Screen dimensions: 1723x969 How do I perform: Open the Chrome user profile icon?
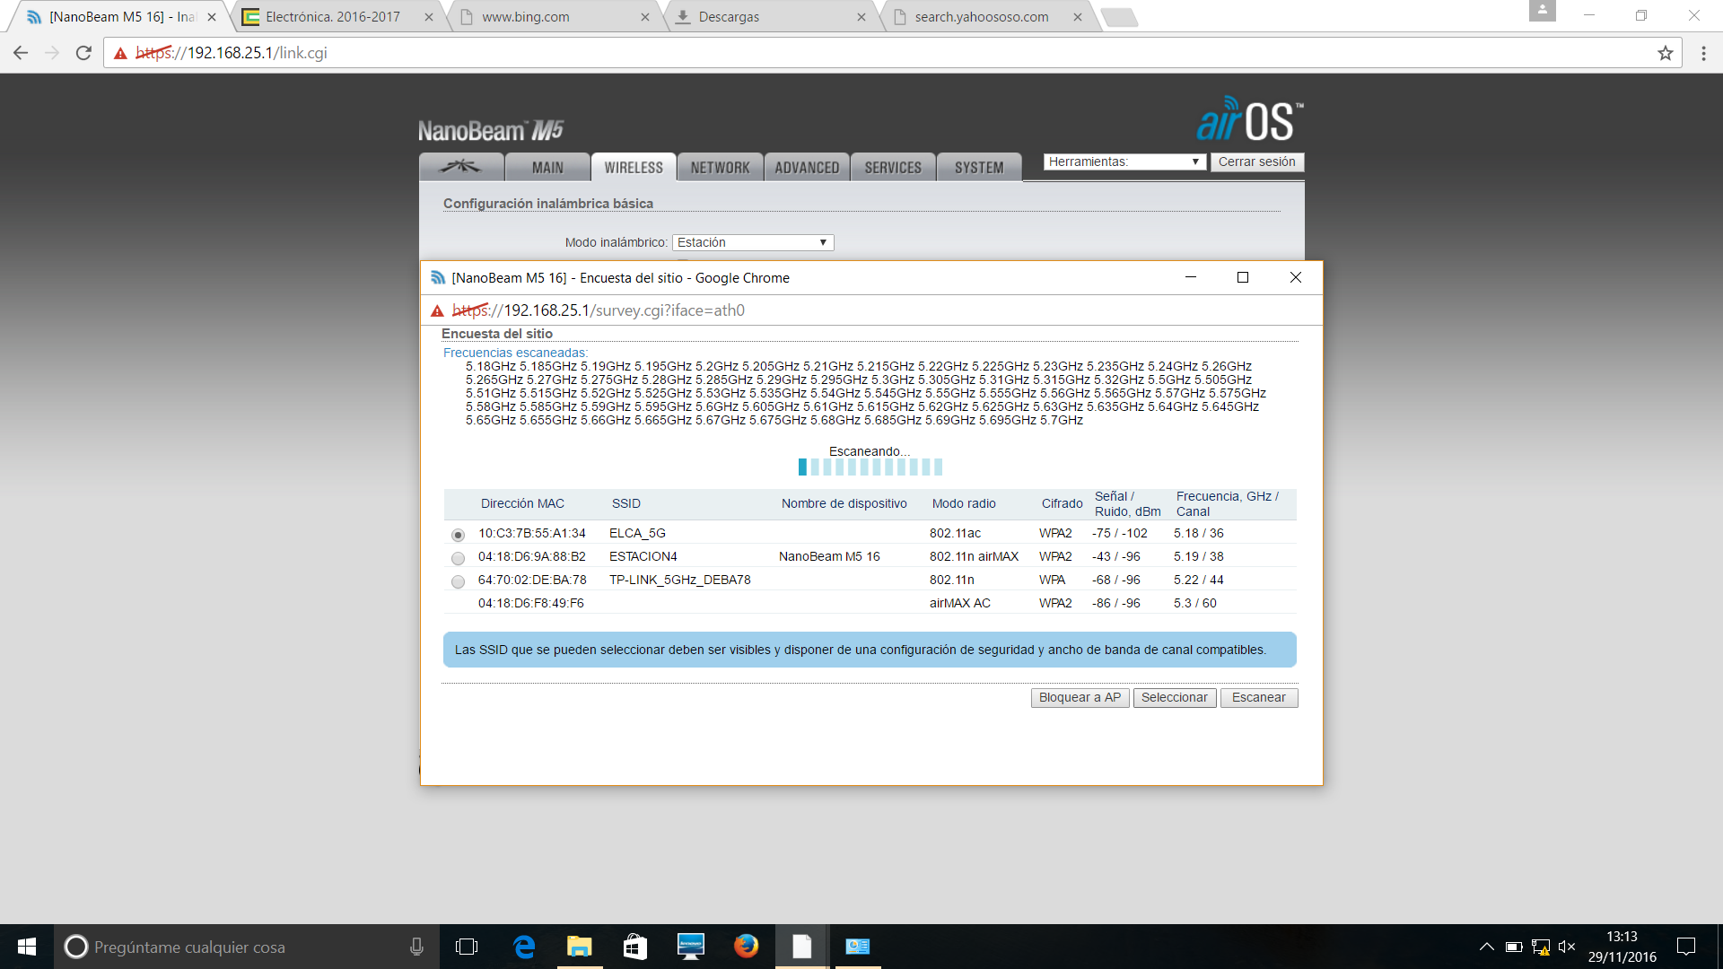tap(1543, 11)
